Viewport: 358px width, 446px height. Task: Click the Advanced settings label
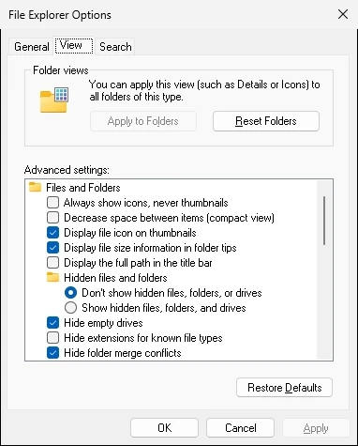(67, 170)
